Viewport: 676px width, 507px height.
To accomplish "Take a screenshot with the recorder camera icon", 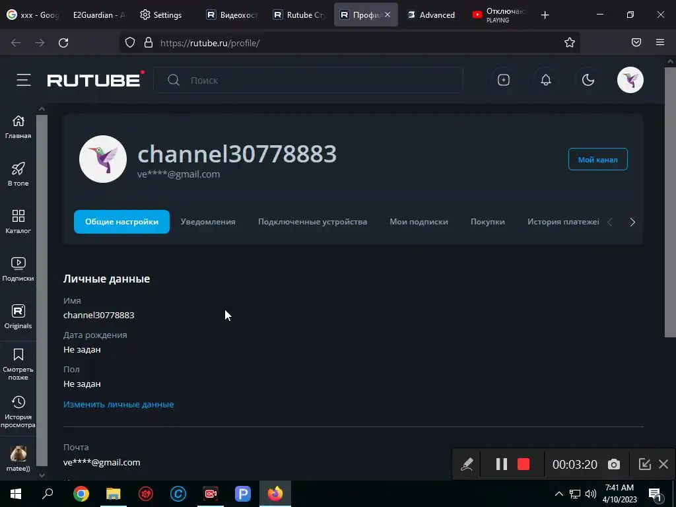I will pos(613,464).
